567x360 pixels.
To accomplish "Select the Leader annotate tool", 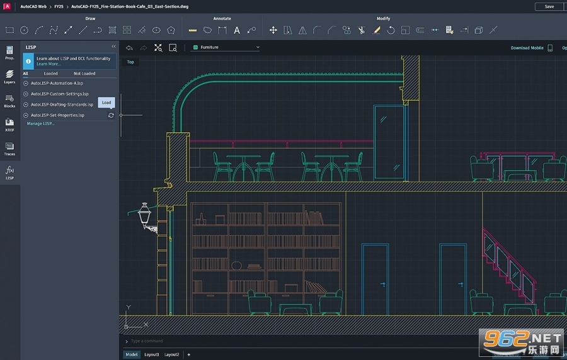I will point(251,30).
